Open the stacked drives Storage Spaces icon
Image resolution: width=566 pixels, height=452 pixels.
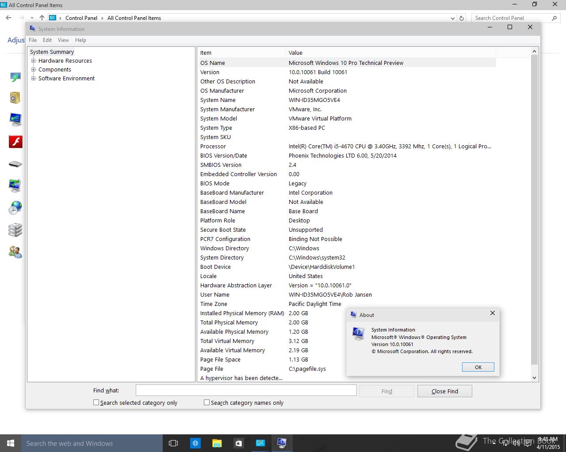click(x=15, y=230)
